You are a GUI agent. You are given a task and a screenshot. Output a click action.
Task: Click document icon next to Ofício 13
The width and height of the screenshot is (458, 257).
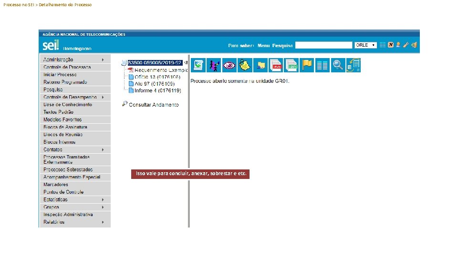131,77
